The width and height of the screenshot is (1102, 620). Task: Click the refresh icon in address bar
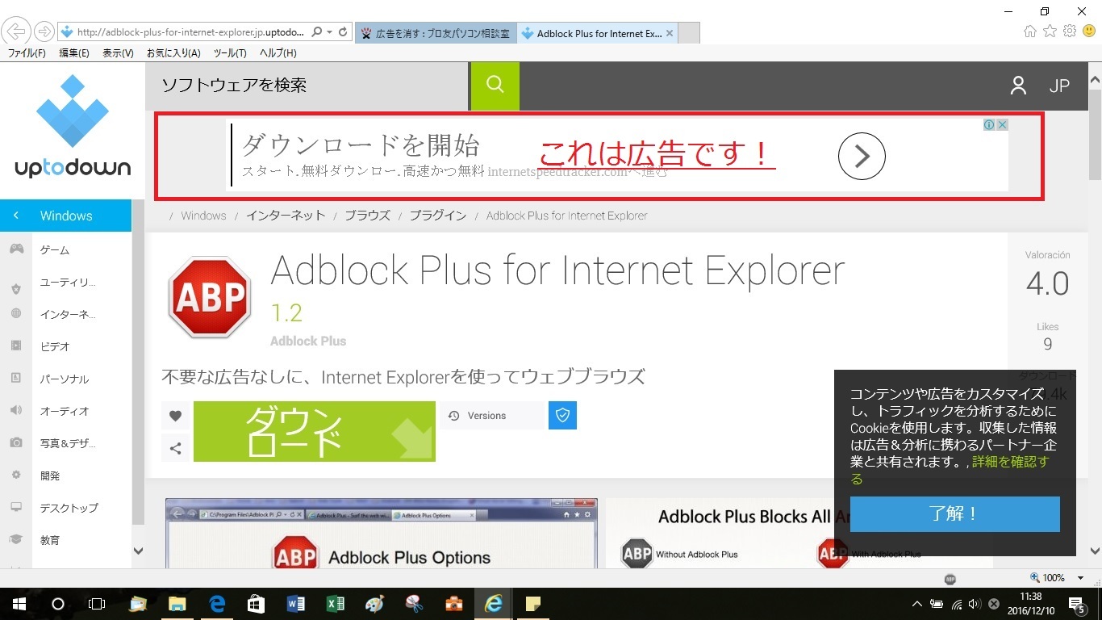[343, 32]
